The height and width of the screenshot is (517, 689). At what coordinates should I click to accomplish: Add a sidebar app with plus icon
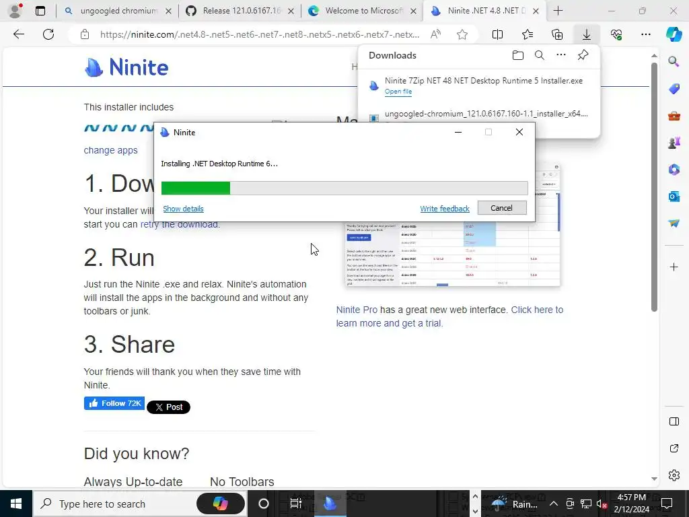click(674, 267)
